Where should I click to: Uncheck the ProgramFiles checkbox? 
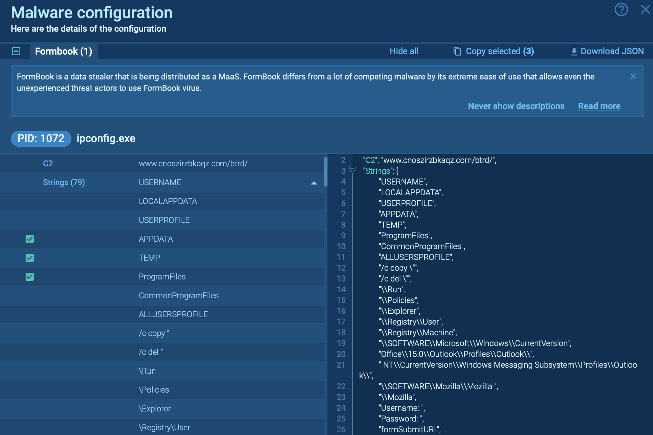(x=30, y=277)
